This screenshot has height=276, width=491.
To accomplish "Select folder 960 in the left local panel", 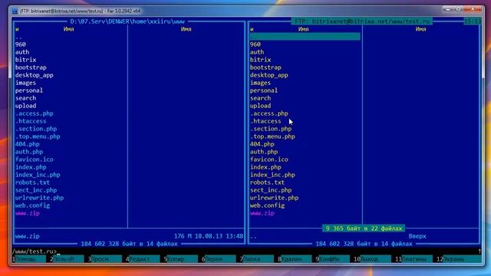I will click(x=21, y=44).
